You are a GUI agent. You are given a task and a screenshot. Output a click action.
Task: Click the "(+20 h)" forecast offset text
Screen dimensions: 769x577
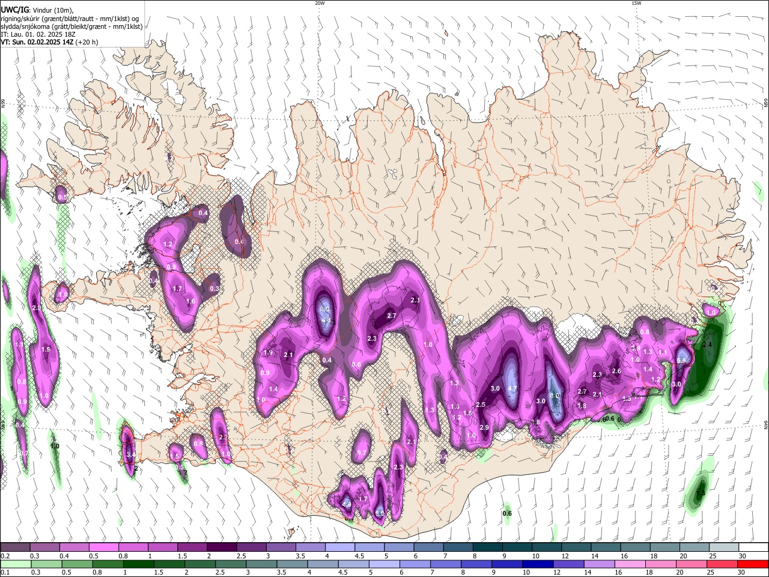87,42
